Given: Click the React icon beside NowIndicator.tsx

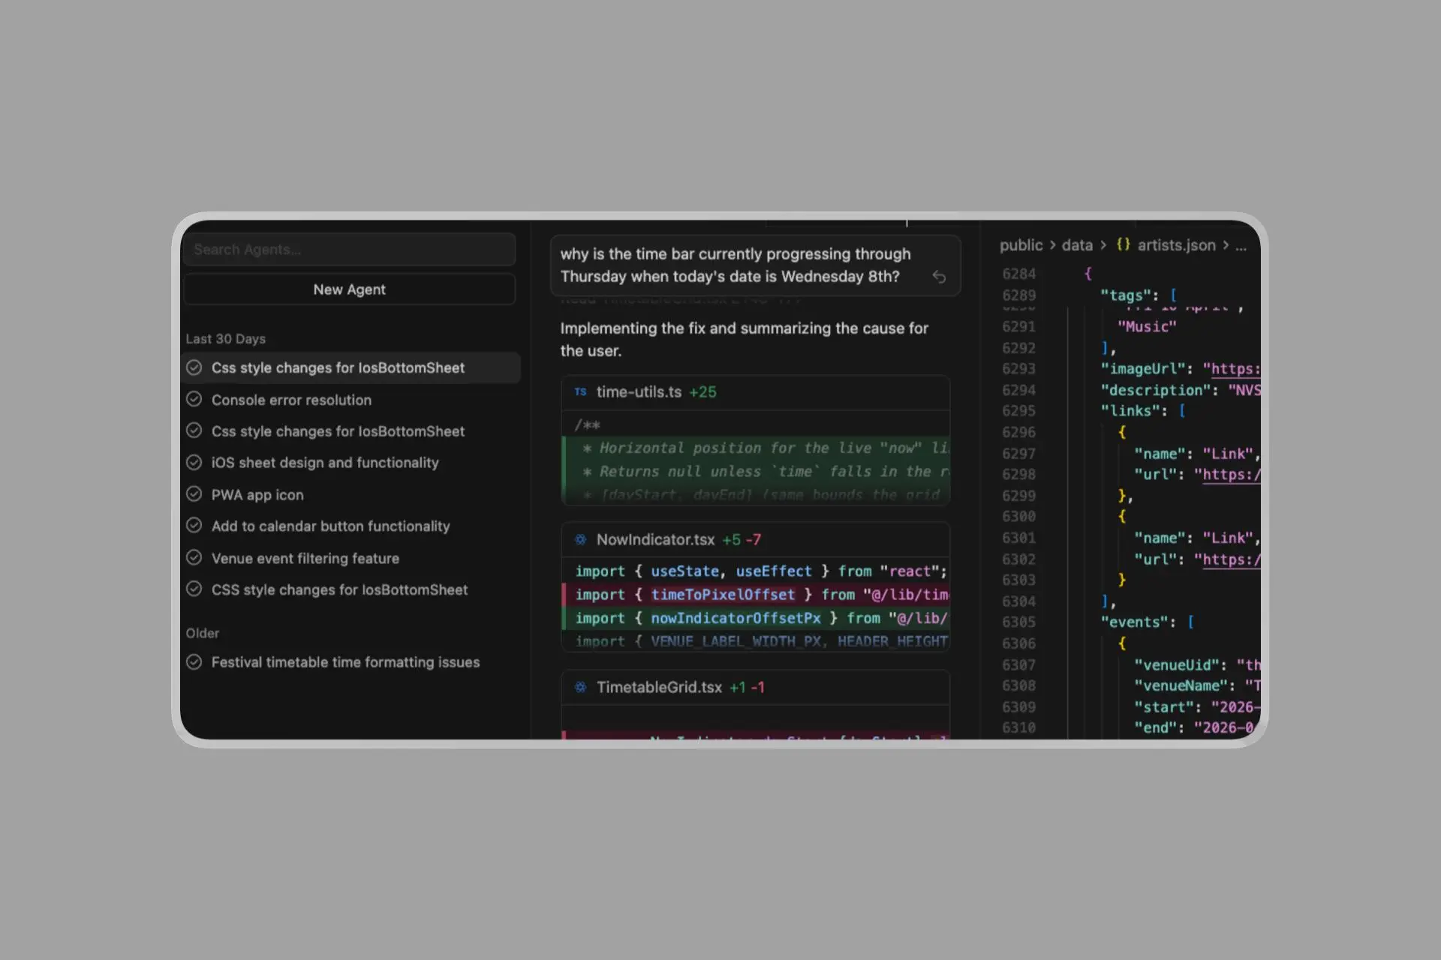Looking at the screenshot, I should coord(580,539).
